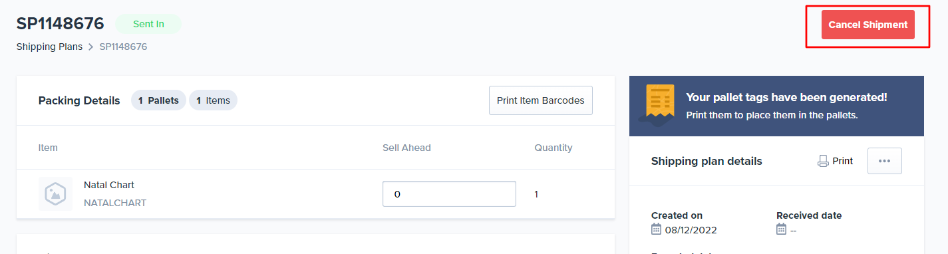Click the Print label in plan details
Viewport: 948px width, 254px height.
(x=842, y=161)
